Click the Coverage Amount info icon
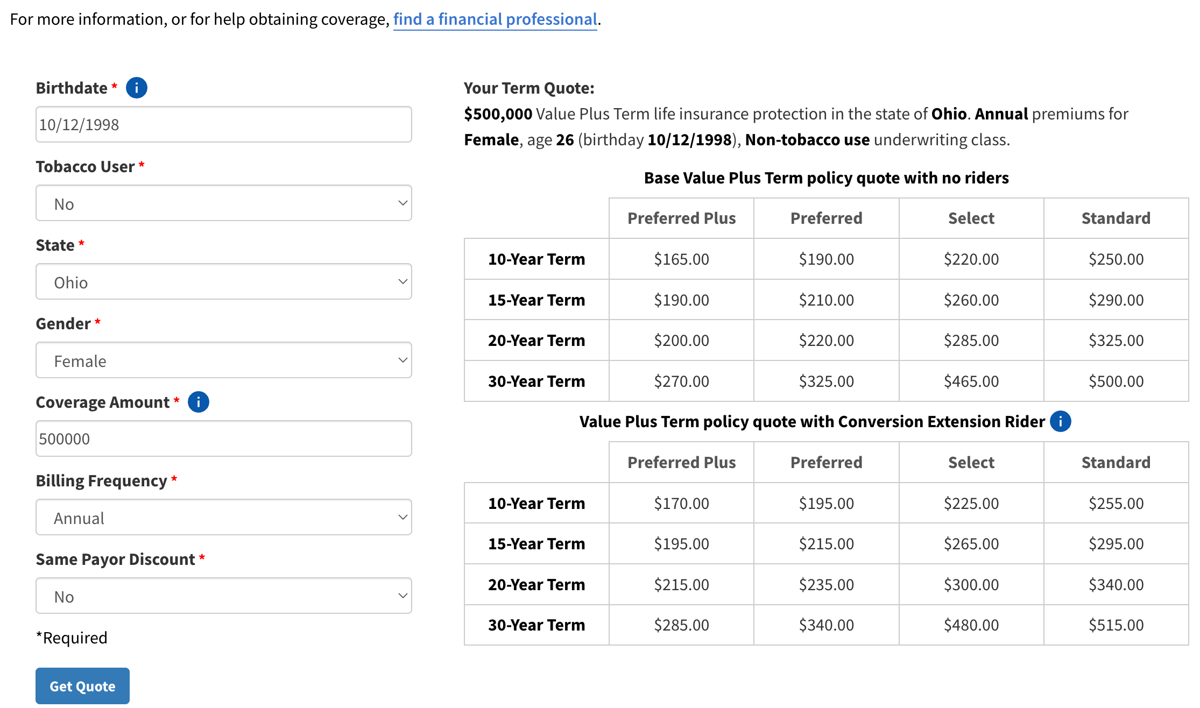The width and height of the screenshot is (1200, 708). (x=198, y=402)
